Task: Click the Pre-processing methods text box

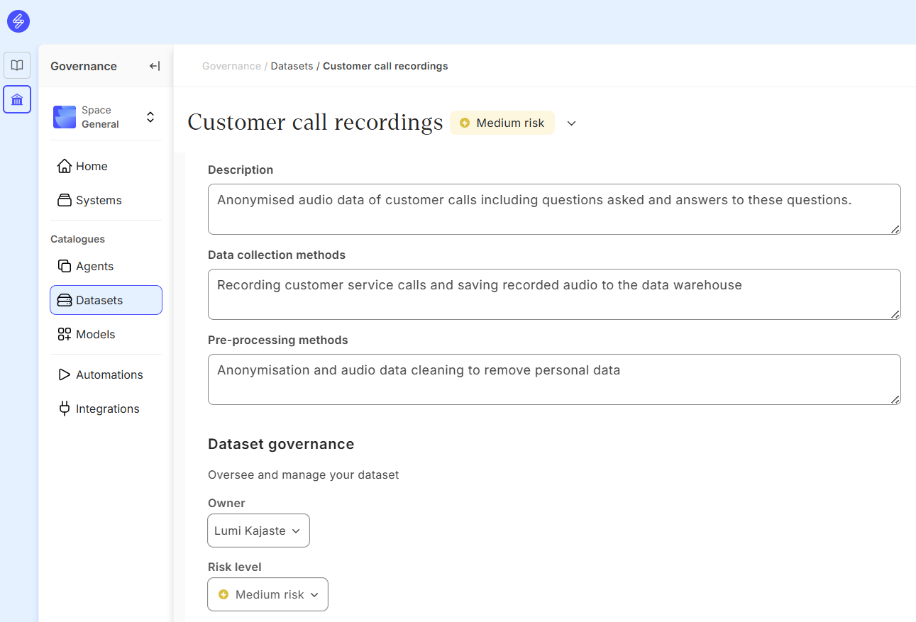Action: [x=553, y=379]
